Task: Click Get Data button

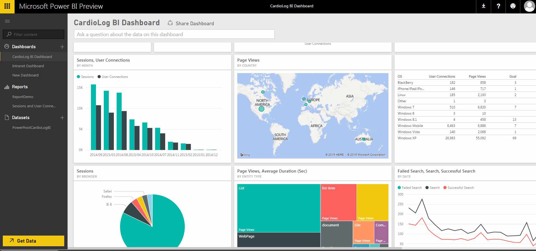Action: pos(33,241)
